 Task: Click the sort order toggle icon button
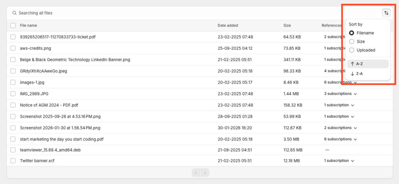click(386, 13)
